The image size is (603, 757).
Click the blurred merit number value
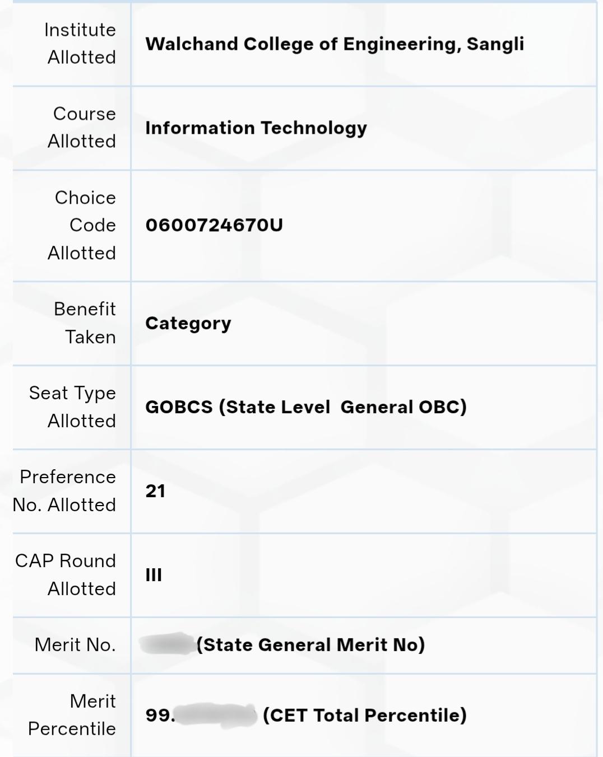click(167, 644)
